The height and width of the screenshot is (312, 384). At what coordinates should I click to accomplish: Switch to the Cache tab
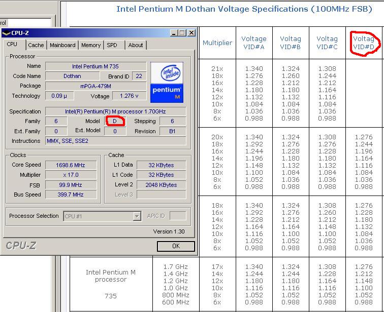click(x=36, y=45)
